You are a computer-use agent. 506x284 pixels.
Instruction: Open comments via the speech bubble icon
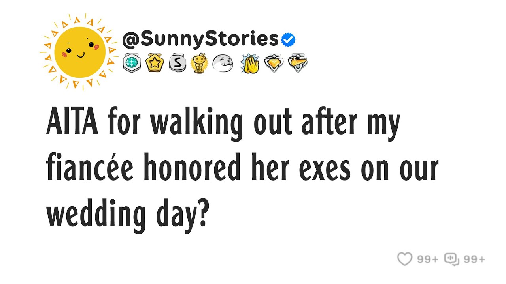[x=451, y=259]
